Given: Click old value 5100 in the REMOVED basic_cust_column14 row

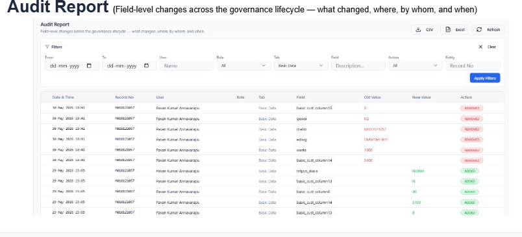Looking at the screenshot, I should tap(368, 160).
